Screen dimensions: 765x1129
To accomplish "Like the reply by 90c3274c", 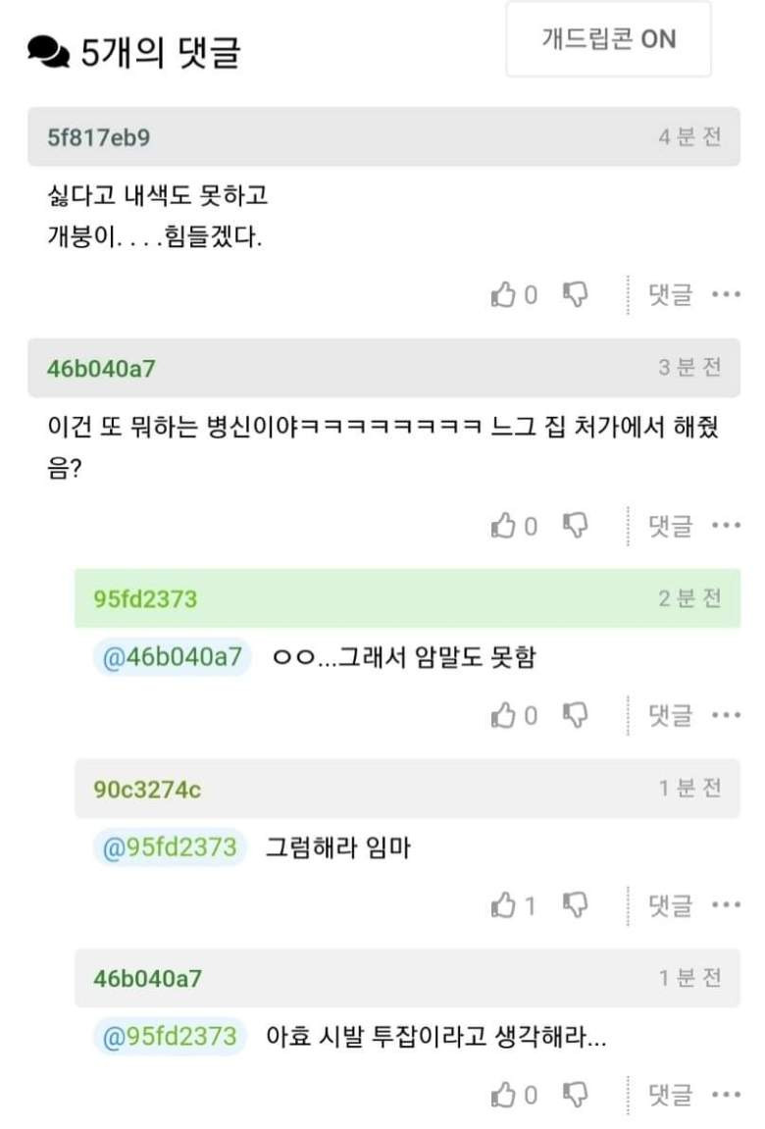I will pyautogui.click(x=503, y=904).
